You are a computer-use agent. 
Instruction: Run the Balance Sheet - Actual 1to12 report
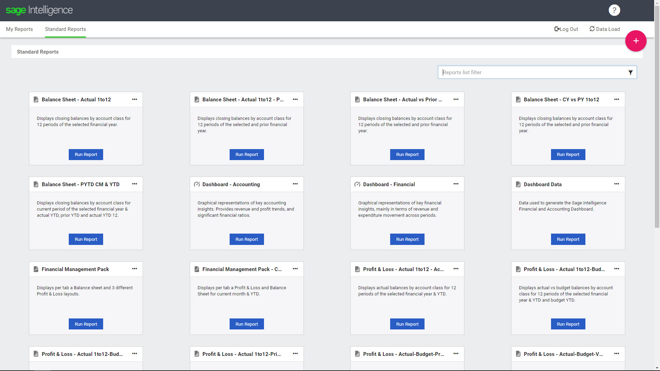(x=86, y=155)
